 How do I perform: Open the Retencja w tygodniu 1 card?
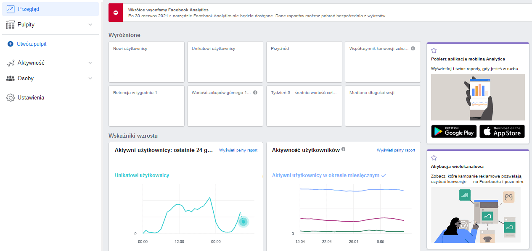(x=146, y=106)
